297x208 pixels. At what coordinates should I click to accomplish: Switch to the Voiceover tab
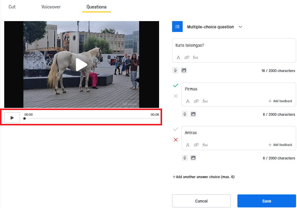click(51, 7)
